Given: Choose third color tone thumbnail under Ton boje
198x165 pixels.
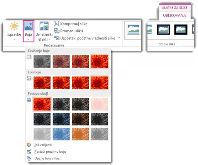Looking at the screenshot, I should tap(80, 83).
